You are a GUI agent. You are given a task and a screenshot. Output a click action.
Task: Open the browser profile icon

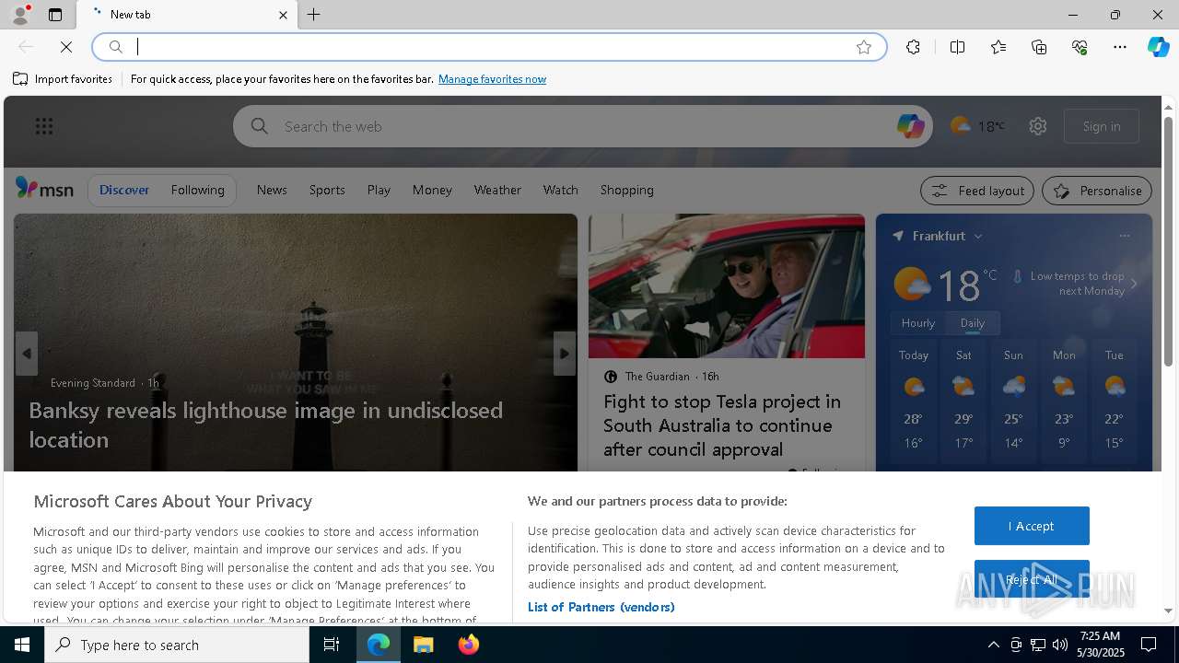tap(20, 15)
